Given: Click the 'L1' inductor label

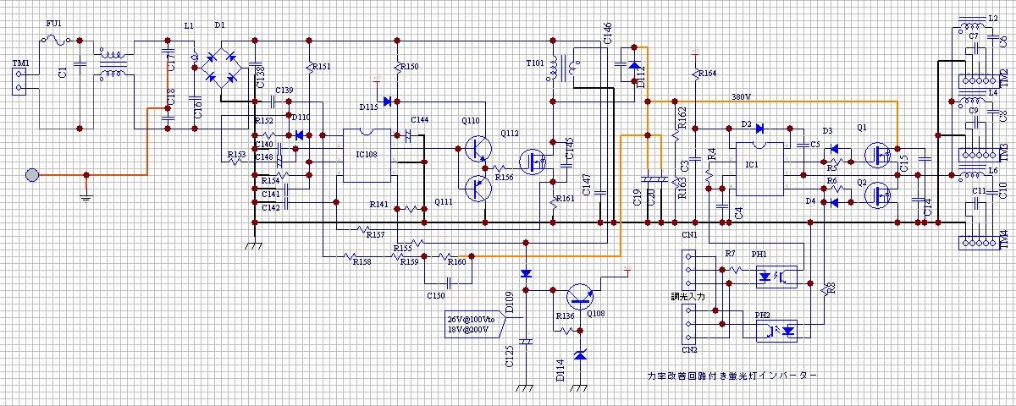Looking at the screenshot, I should (188, 26).
